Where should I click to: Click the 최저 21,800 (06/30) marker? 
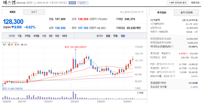13,89
